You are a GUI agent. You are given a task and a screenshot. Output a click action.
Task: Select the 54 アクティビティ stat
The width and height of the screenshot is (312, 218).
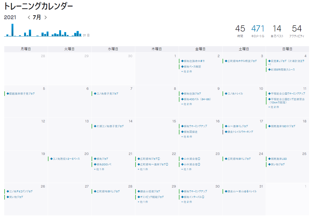297,31
